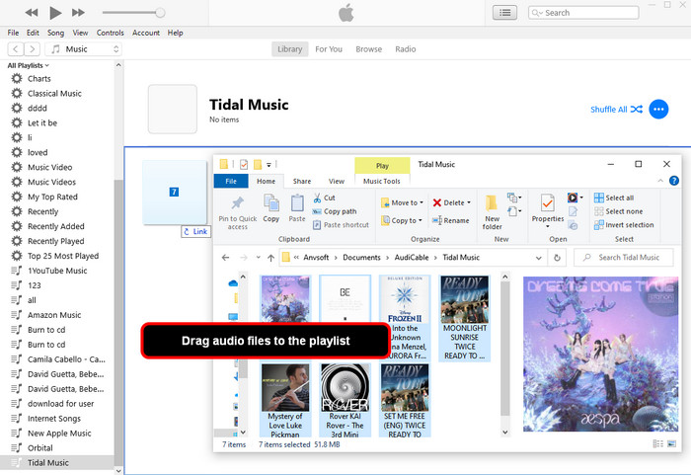Open the Copy to dropdown
Image resolution: width=691 pixels, height=475 pixels.
pyautogui.click(x=402, y=220)
